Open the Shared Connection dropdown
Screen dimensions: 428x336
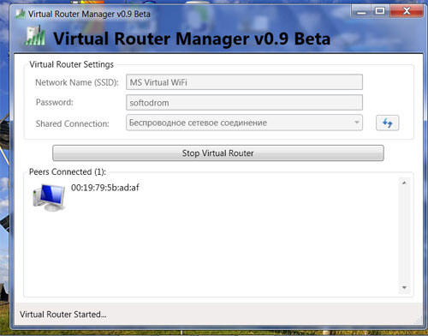[x=244, y=123]
